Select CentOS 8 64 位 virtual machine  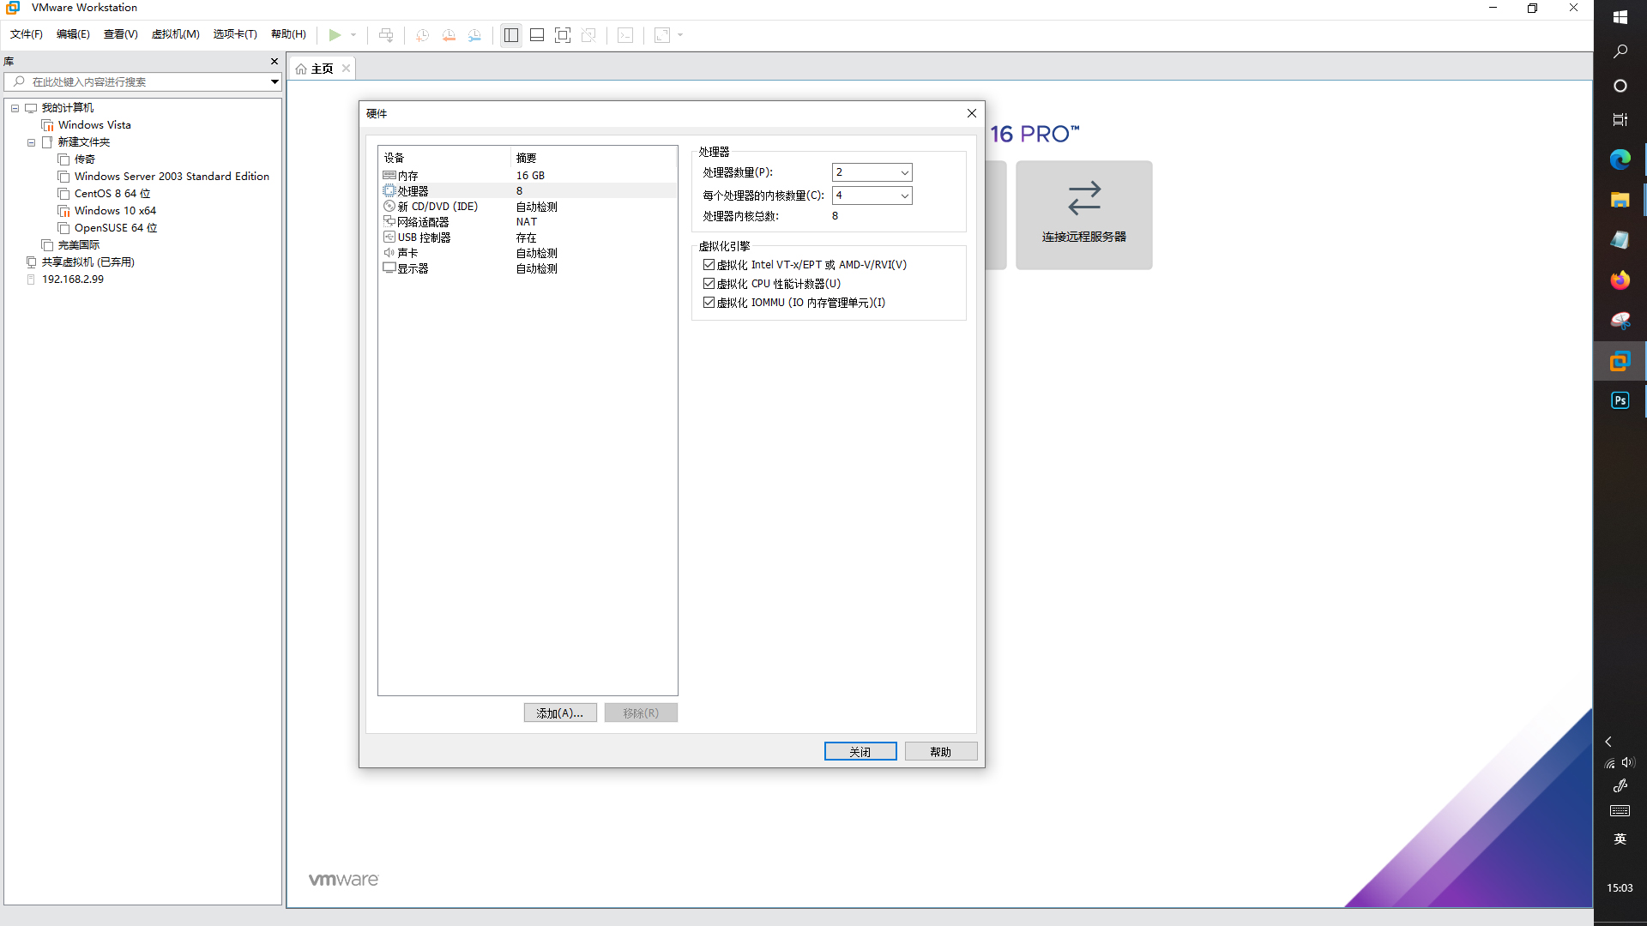[112, 194]
